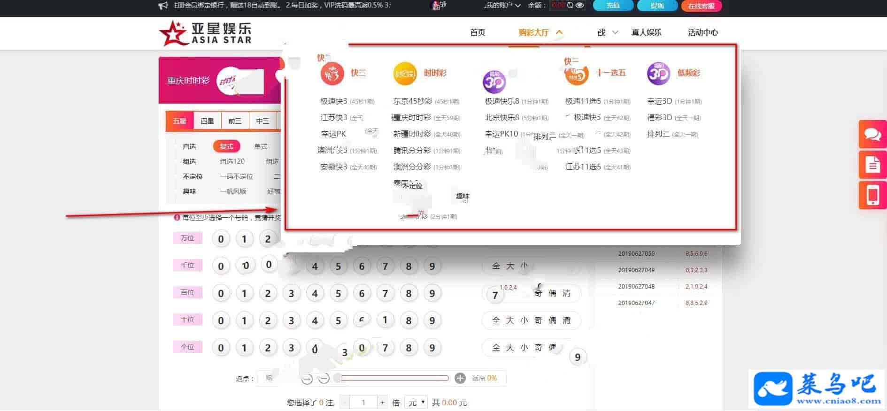
Task: Select the 快三 category icon
Action: [x=332, y=74]
